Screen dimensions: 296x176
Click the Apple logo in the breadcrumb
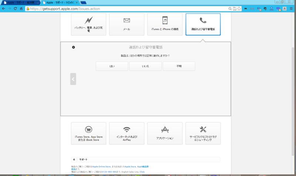[74, 160]
